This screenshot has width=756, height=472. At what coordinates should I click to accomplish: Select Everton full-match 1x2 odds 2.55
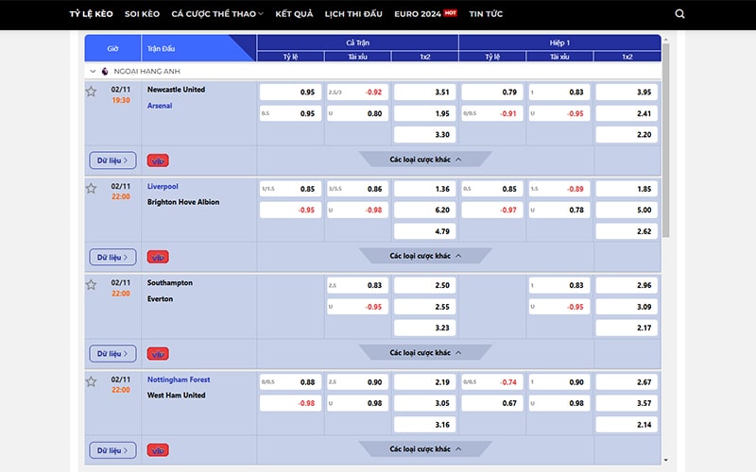(x=424, y=307)
